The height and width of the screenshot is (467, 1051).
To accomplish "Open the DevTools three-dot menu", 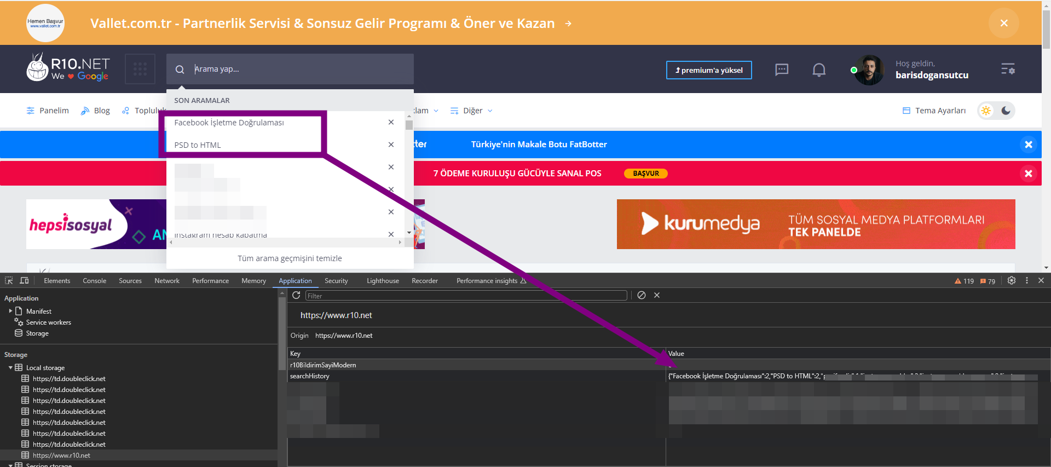I will coord(1027,280).
